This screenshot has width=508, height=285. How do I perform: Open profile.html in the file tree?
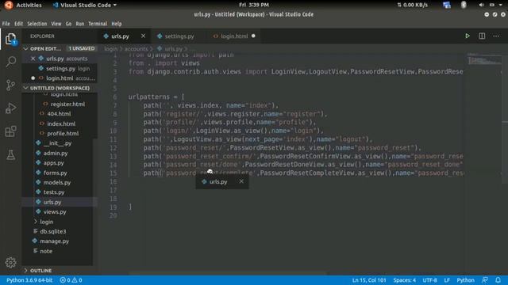pyautogui.click(x=63, y=134)
